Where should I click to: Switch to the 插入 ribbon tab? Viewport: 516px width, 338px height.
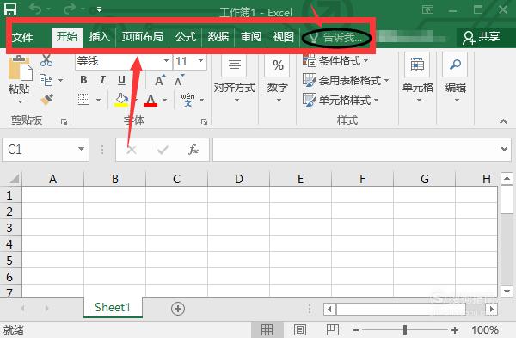[x=99, y=36]
